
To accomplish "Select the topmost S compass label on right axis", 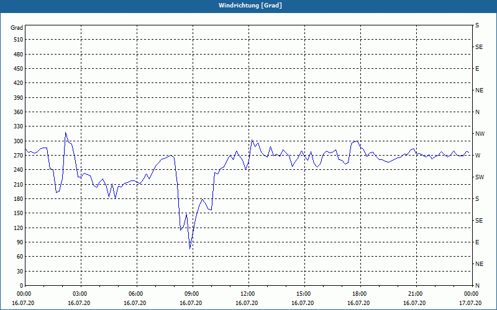I will pos(477,25).
